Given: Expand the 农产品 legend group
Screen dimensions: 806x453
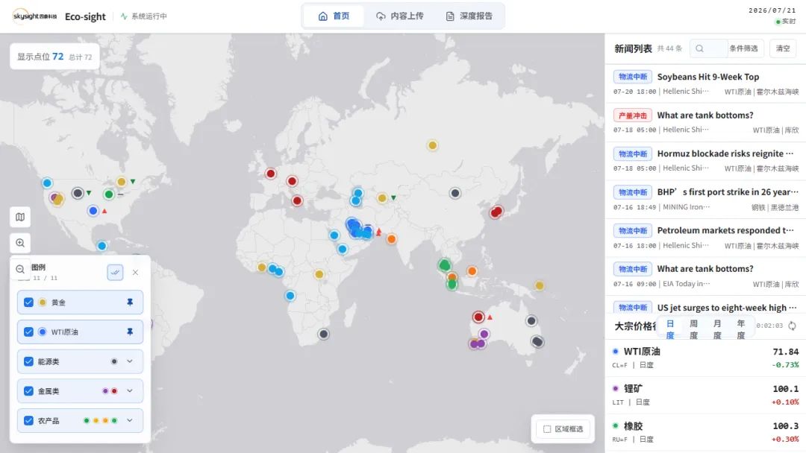Looking at the screenshot, I should 130,421.
